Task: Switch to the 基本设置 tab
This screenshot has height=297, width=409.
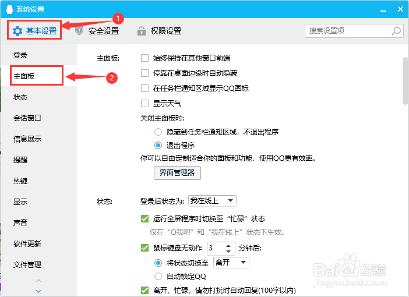Action: [35, 31]
